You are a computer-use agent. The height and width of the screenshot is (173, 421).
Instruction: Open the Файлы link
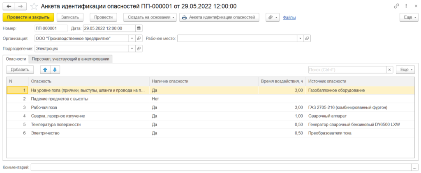(289, 17)
